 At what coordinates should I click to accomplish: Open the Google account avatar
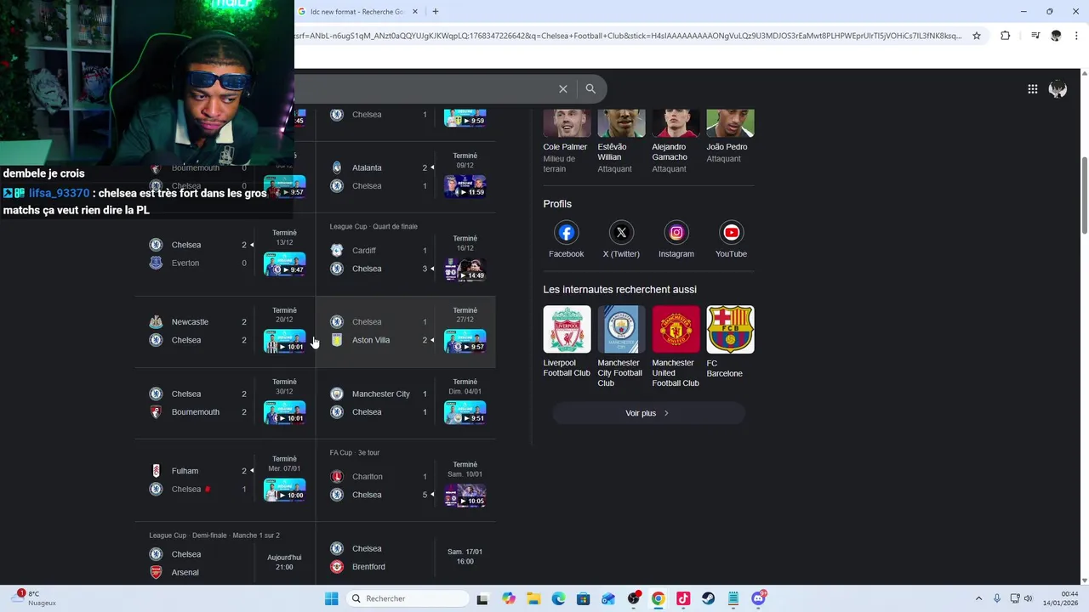click(x=1058, y=88)
